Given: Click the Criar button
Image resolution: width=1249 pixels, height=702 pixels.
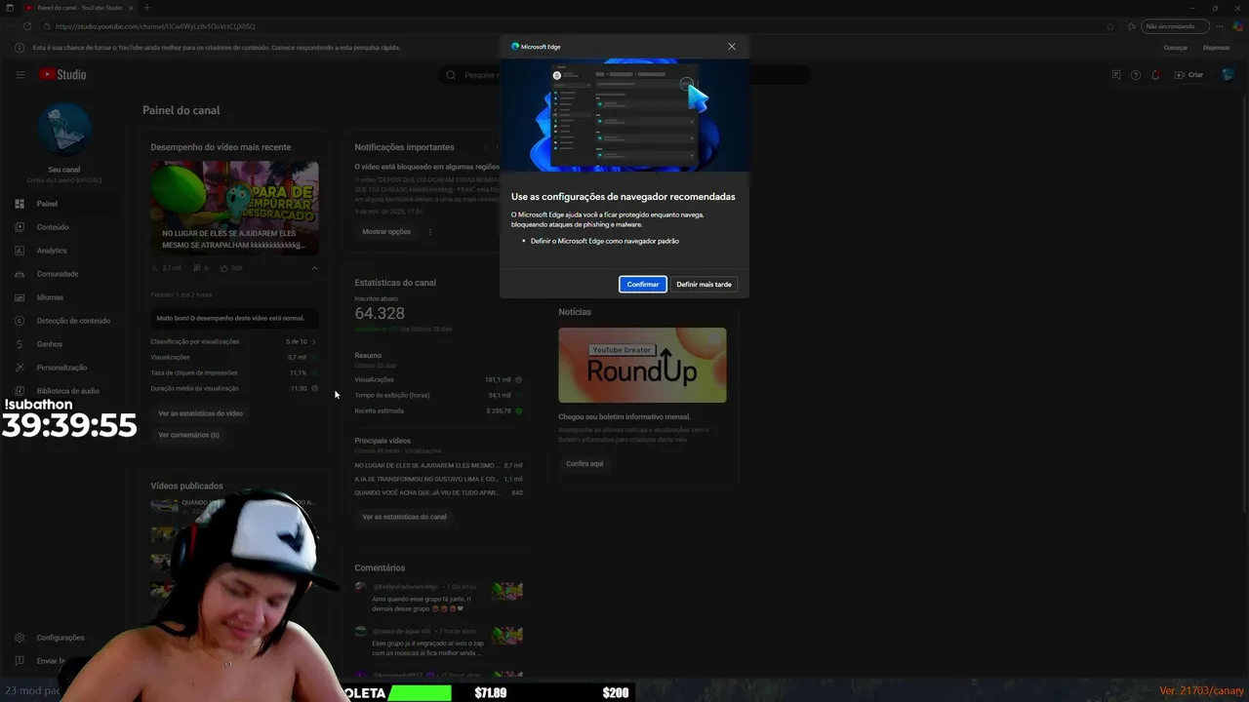Looking at the screenshot, I should pos(1189,74).
